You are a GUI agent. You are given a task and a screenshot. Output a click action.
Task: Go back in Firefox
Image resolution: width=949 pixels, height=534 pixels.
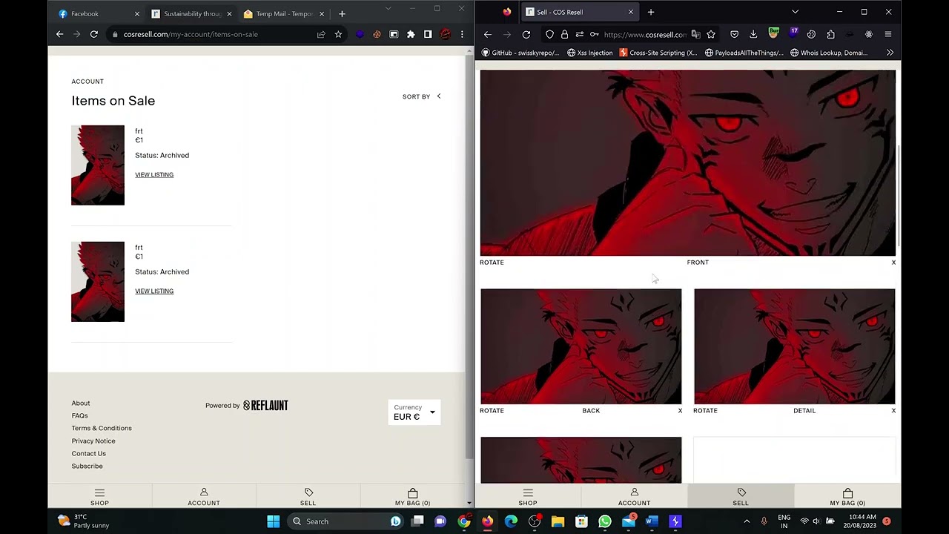pyautogui.click(x=488, y=34)
